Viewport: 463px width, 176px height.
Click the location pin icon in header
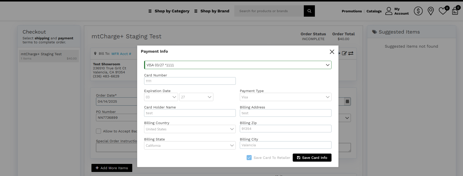coord(431,11)
